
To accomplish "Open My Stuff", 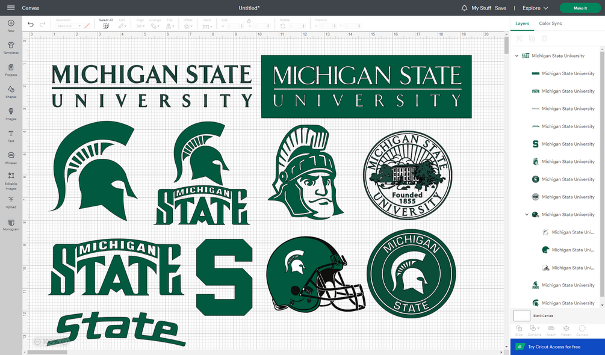I will point(481,8).
